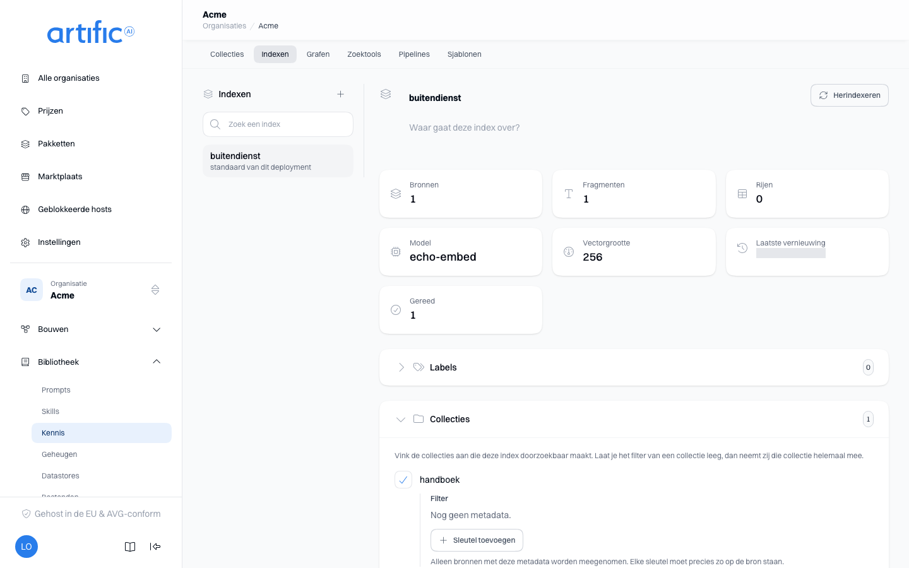
Task: Collapse the sidebar with arrow icon
Action: click(155, 547)
